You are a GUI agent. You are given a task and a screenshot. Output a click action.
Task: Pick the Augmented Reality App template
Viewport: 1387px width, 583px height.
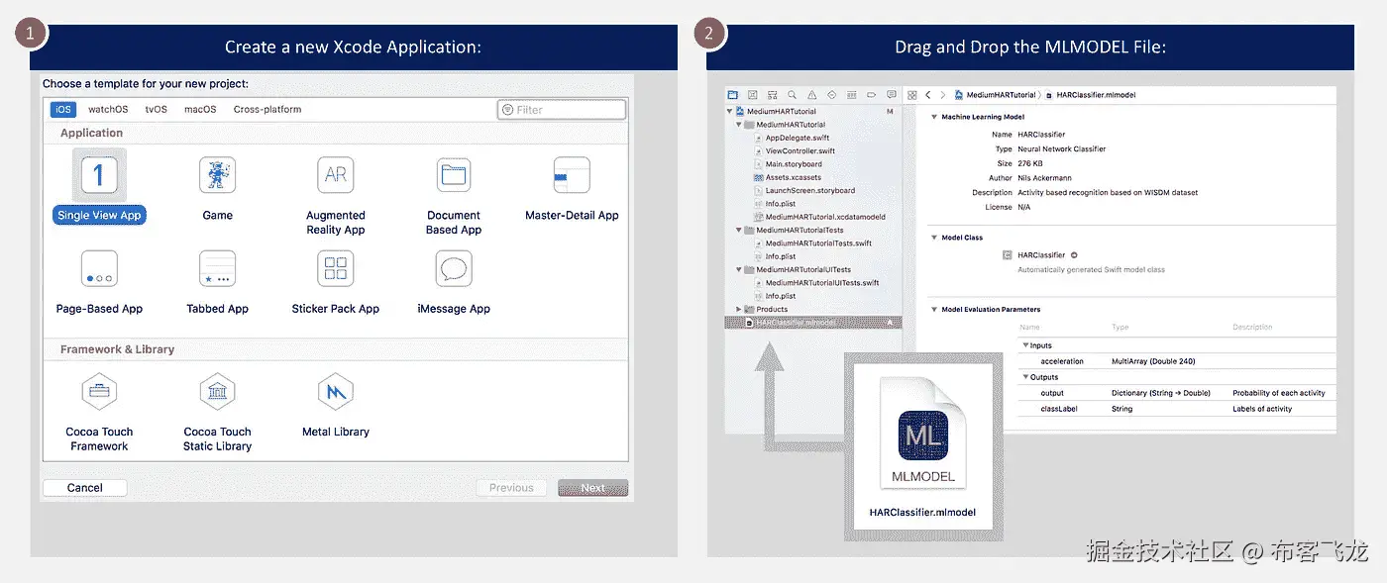tap(335, 195)
